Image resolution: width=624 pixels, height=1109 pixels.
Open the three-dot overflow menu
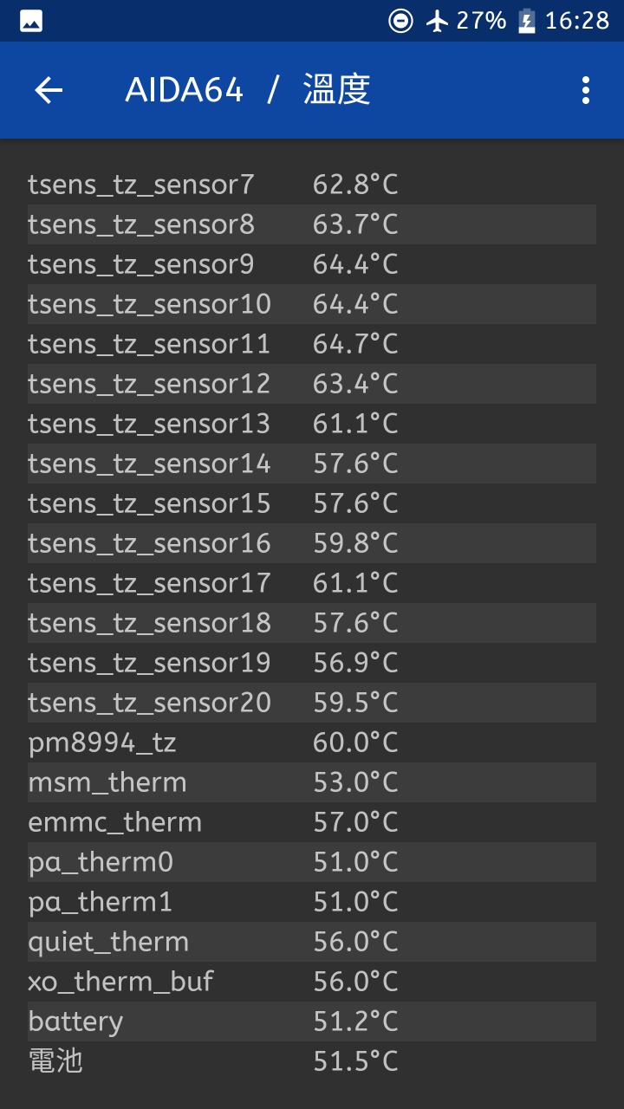point(586,90)
